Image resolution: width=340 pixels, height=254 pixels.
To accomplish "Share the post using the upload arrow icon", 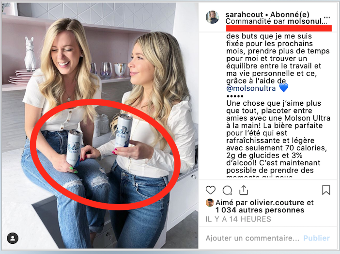I will pyautogui.click(x=244, y=190).
